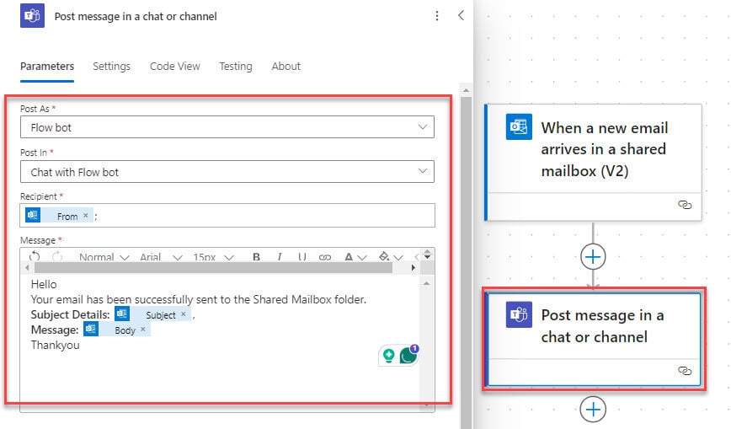This screenshot has width=731, height=429.
Task: Collapse the action panel with chevron
Action: coord(461,15)
